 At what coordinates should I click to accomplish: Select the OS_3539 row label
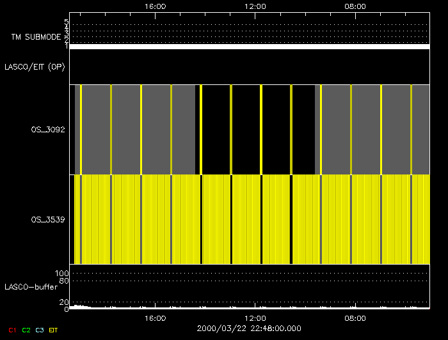point(48,220)
